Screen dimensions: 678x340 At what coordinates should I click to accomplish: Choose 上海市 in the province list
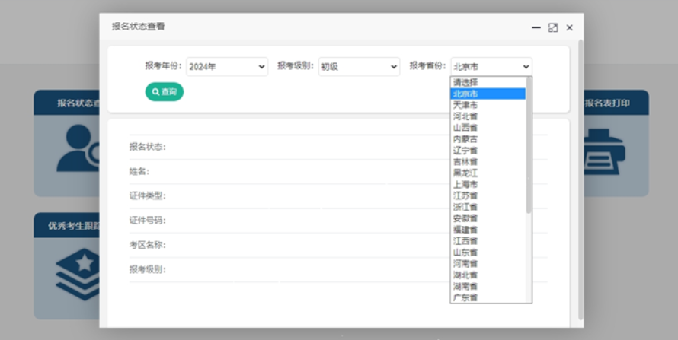pyautogui.click(x=465, y=184)
